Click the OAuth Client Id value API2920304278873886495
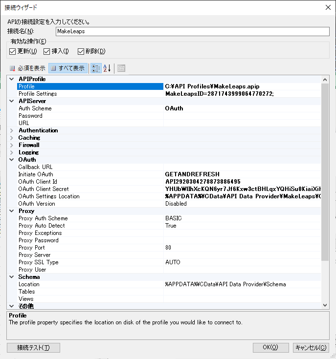 click(x=203, y=182)
